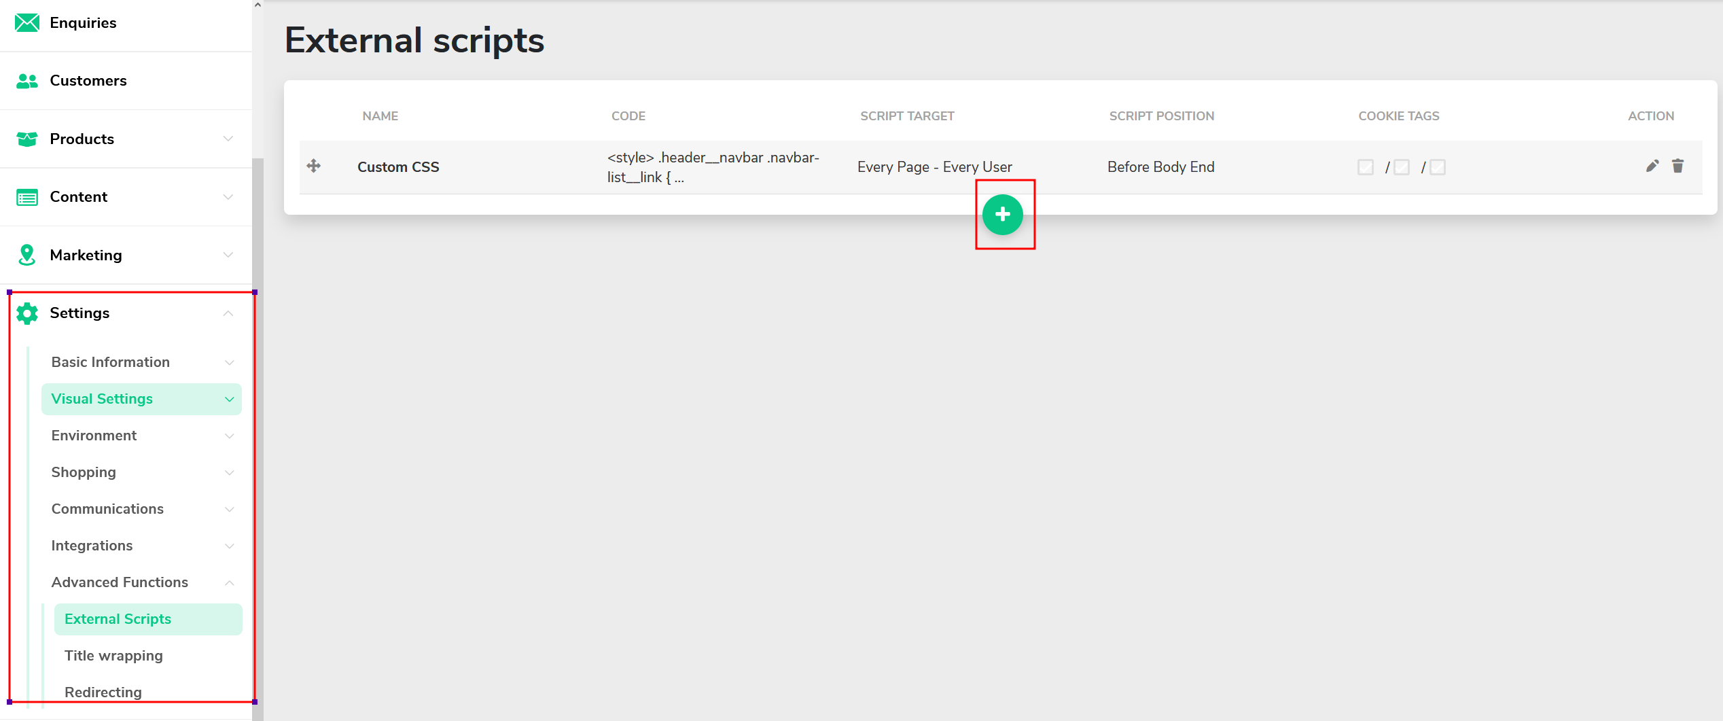Click the Marketing location pin icon

[x=26, y=254]
